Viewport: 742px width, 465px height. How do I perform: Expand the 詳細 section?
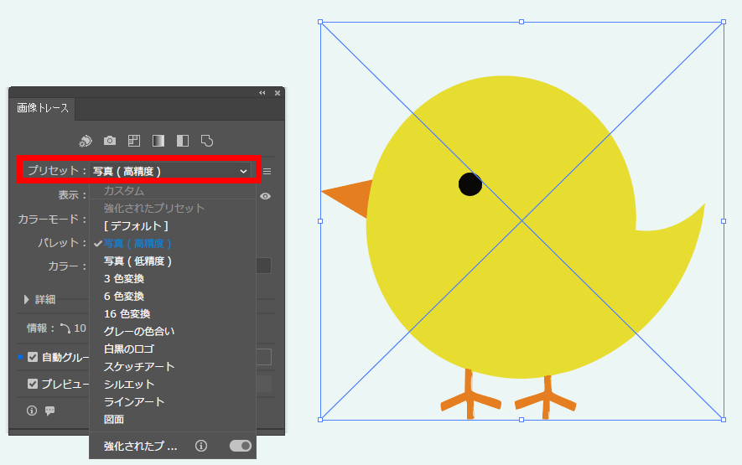click(28, 299)
